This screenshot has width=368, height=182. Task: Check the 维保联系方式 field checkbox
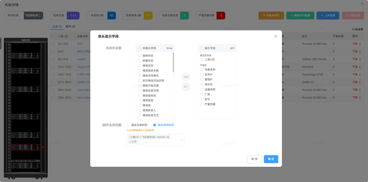tap(140, 115)
